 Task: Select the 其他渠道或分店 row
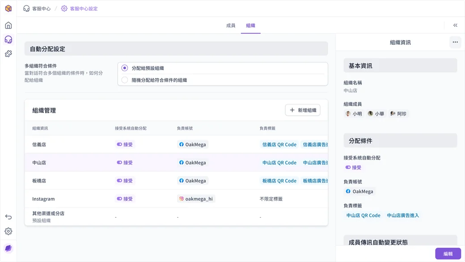coord(176,217)
